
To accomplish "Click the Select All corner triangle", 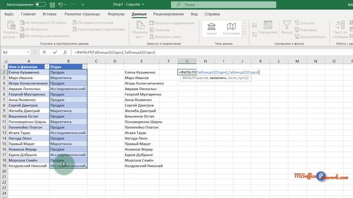I will click(x=5, y=61).
